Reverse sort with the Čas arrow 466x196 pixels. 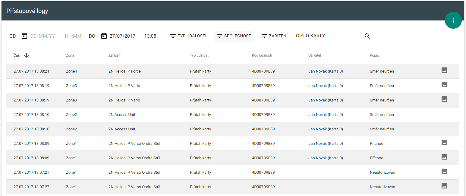(x=27, y=55)
